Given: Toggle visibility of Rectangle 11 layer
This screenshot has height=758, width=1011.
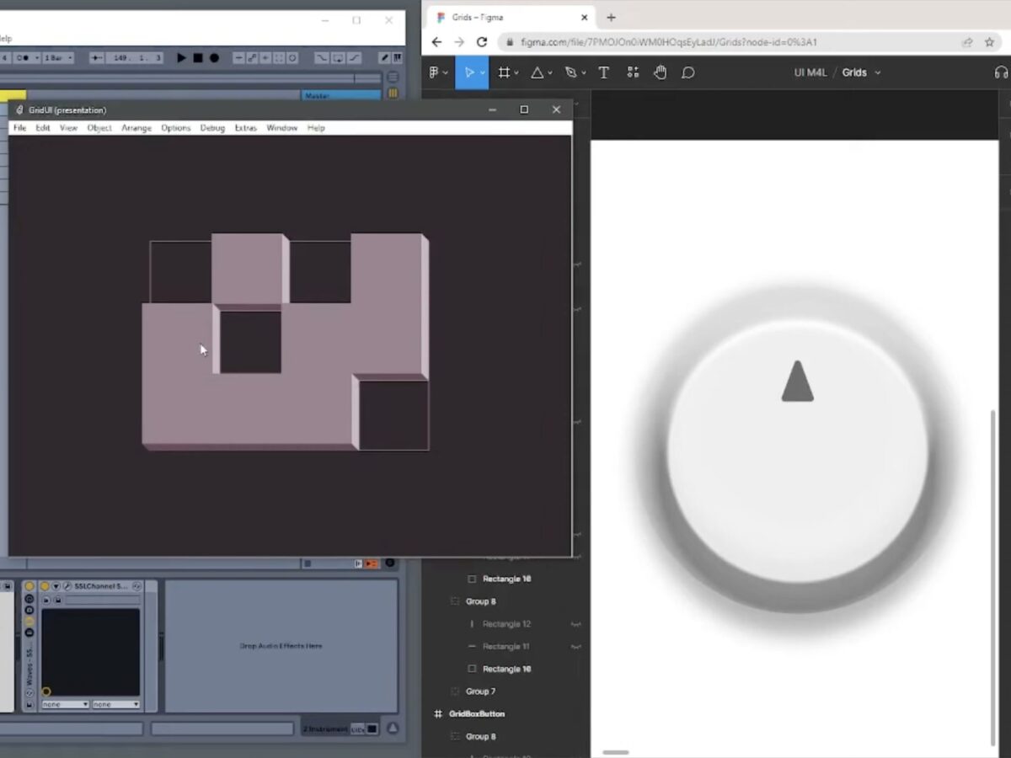Looking at the screenshot, I should 576,647.
